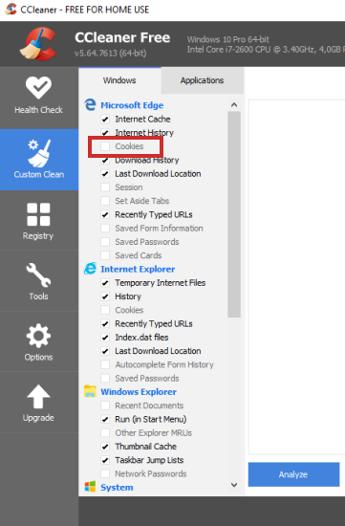Click the CCleaner title bar icon
345x526 pixels.
(11, 9)
